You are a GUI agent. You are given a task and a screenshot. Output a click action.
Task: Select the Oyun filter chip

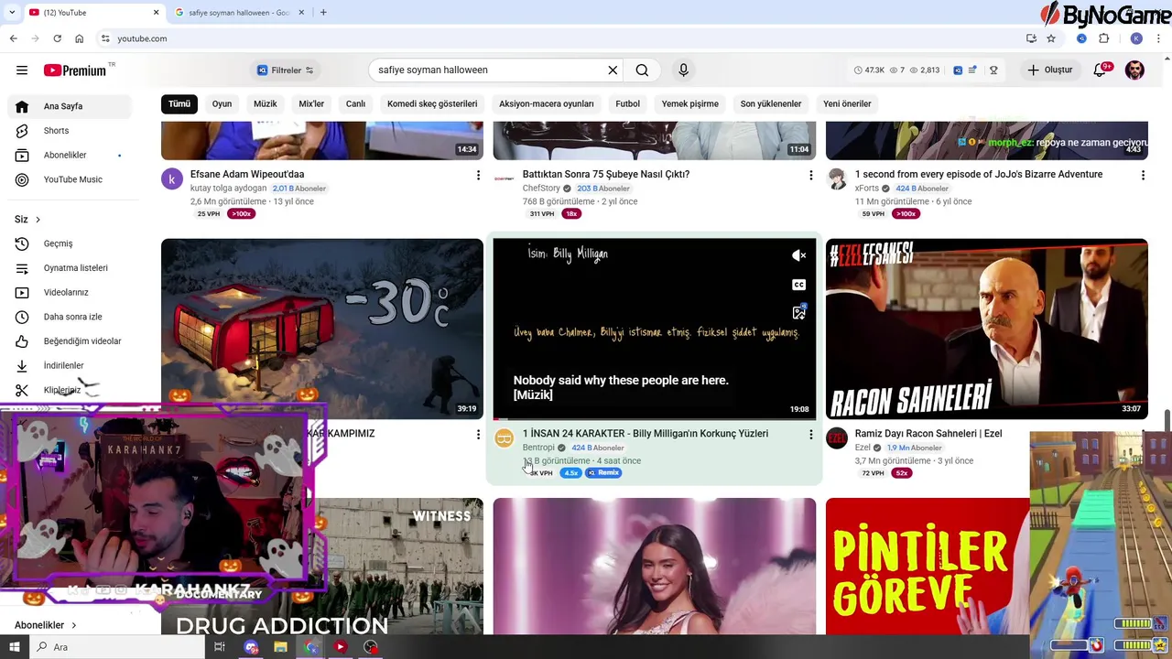coord(222,103)
